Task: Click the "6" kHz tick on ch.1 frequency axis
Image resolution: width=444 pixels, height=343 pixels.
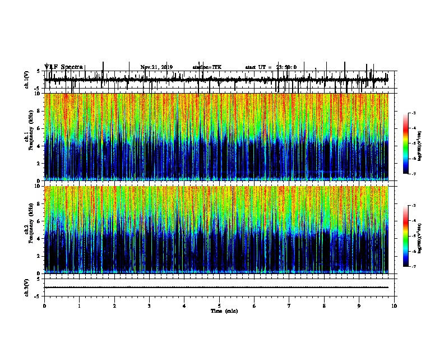Action: click(x=39, y=128)
